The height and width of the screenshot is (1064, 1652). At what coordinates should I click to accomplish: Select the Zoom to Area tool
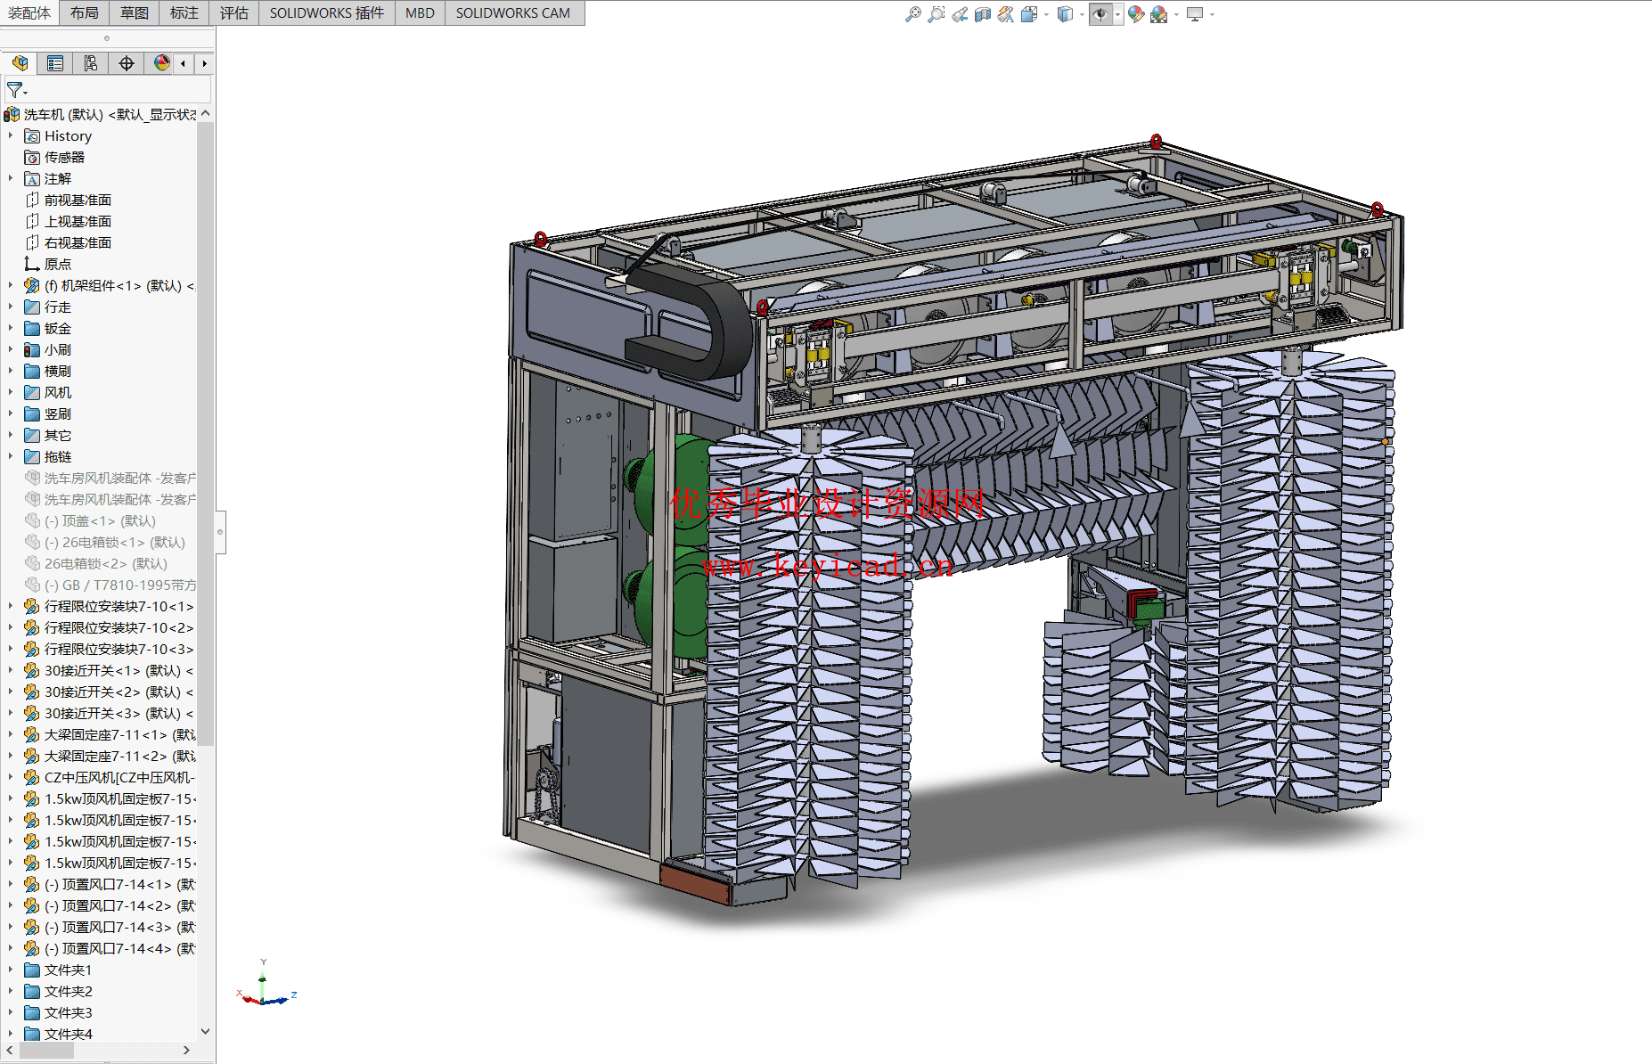(x=936, y=14)
